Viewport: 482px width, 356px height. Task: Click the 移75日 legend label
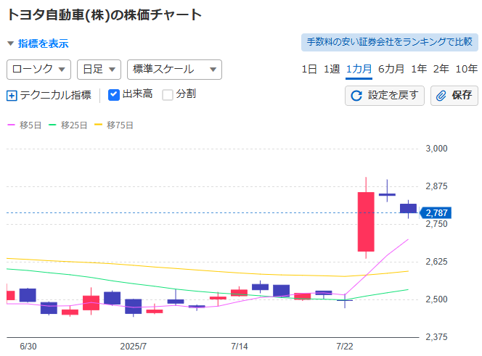(x=120, y=125)
